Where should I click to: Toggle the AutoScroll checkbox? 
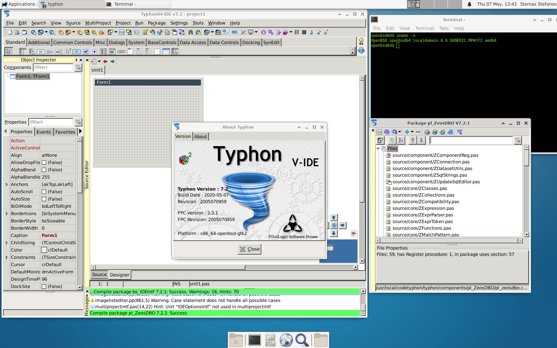click(44, 192)
